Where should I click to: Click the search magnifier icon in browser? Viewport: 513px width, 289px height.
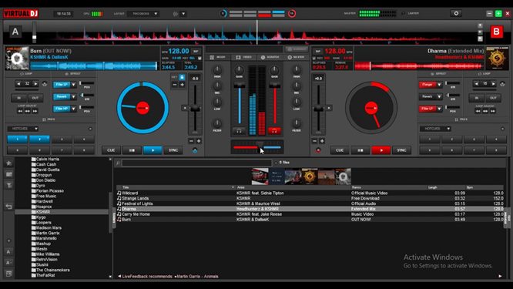(118, 163)
